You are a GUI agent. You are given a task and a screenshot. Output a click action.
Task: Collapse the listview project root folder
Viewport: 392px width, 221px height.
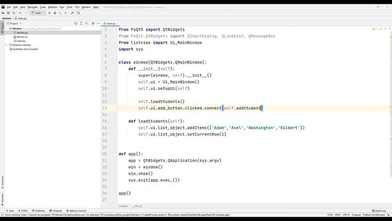(x=6, y=29)
